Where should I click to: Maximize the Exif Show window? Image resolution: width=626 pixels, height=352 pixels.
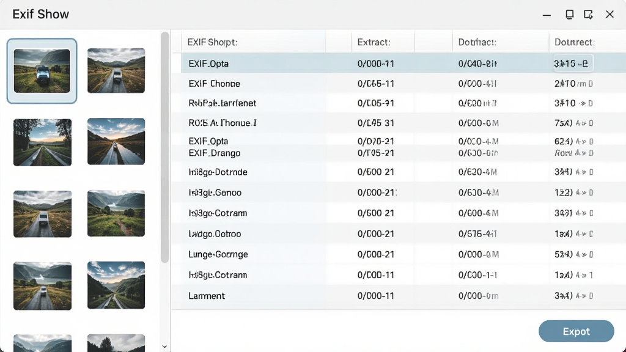tap(569, 15)
